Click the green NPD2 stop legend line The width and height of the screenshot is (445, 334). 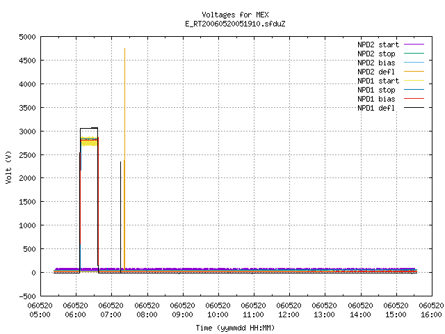coord(414,53)
